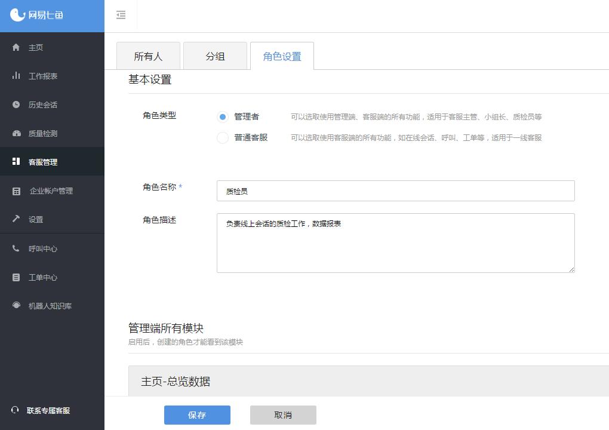Focus the 角色描述 text area
This screenshot has width=609, height=430.
[395, 243]
